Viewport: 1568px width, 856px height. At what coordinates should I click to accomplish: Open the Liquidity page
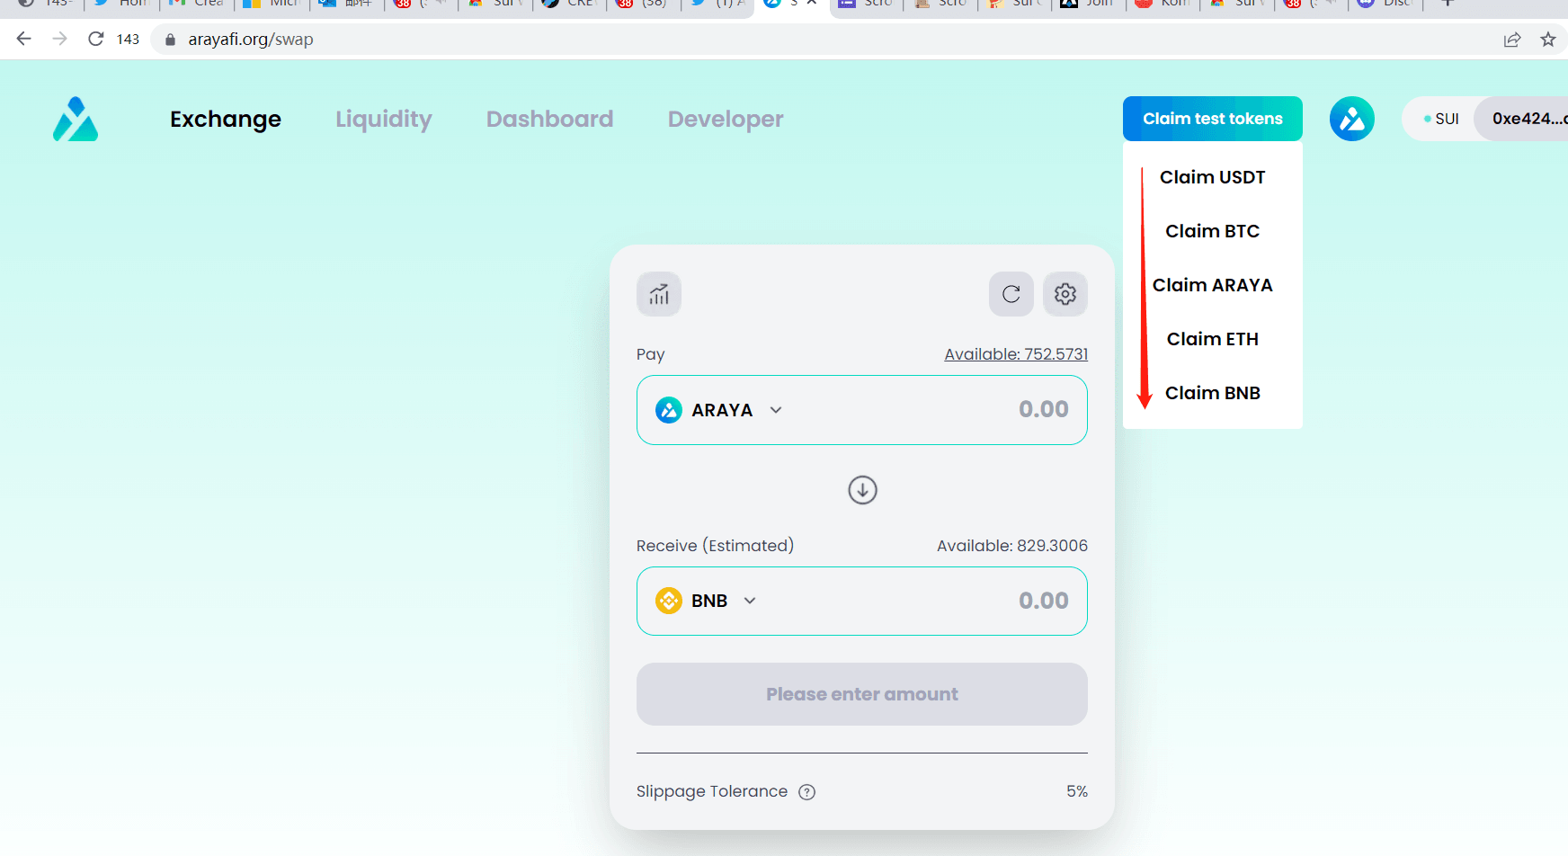click(x=384, y=119)
